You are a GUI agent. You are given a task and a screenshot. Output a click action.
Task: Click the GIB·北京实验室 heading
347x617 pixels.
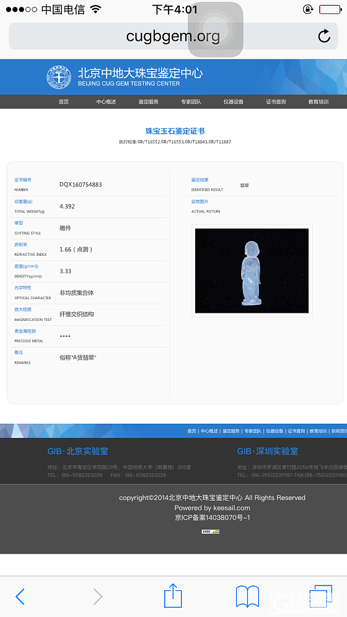click(78, 452)
